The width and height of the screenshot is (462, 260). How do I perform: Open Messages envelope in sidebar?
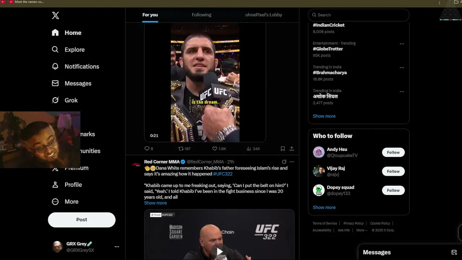click(55, 83)
